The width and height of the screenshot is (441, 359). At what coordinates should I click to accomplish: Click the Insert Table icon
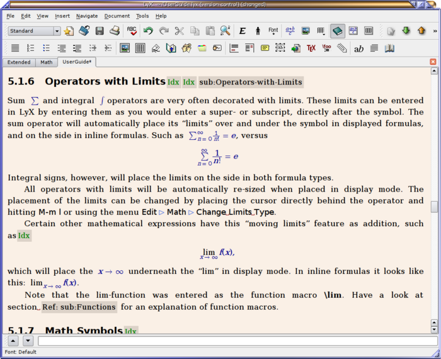point(322,30)
